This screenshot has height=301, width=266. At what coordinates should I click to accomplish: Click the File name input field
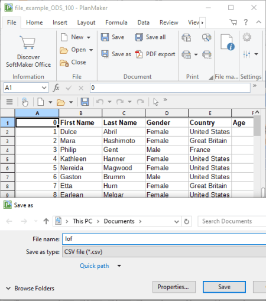tap(164, 239)
